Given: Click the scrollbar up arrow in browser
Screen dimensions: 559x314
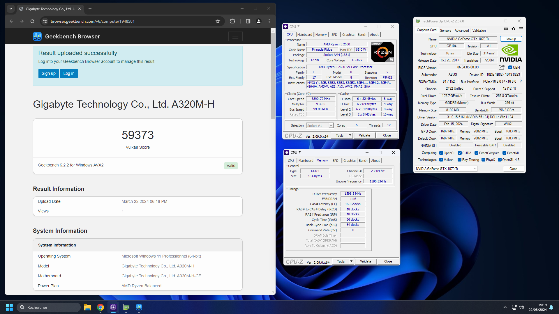Looking at the screenshot, I should click(x=273, y=30).
